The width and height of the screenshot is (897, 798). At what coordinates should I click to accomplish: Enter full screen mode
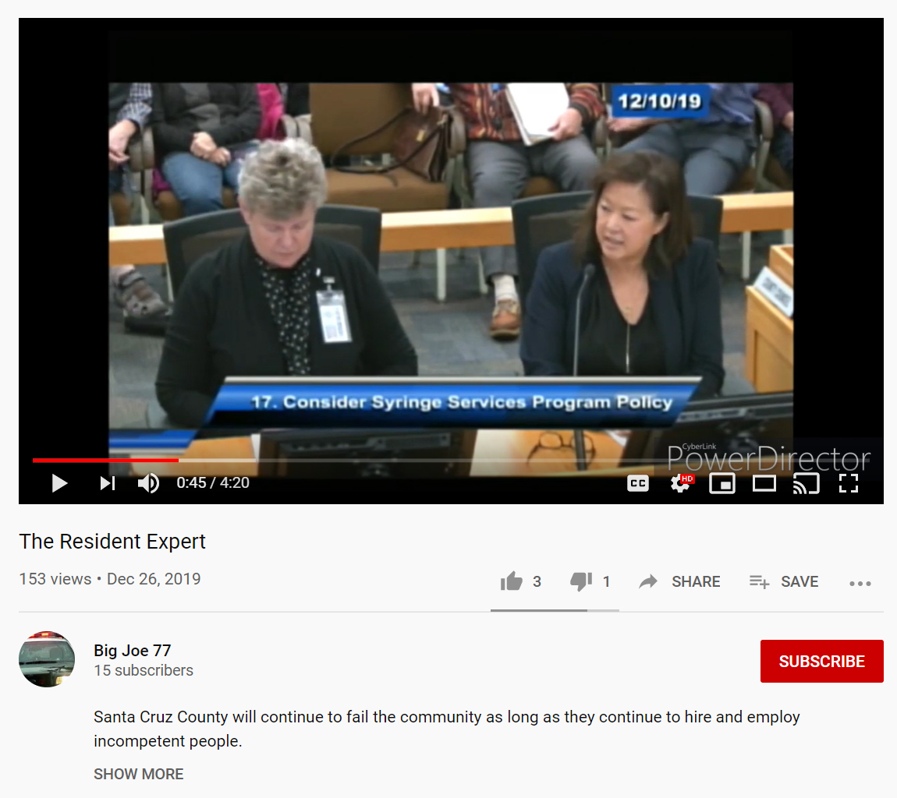coord(848,483)
